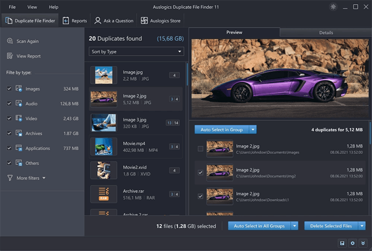Viewport: 372px width, 251px height.
Task: Uncheck the Images filter checkbox
Action: (9, 89)
